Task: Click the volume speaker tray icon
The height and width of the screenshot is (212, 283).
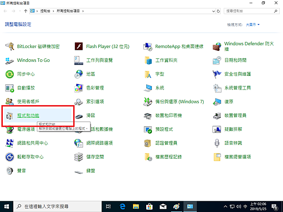Action: (x=238, y=206)
